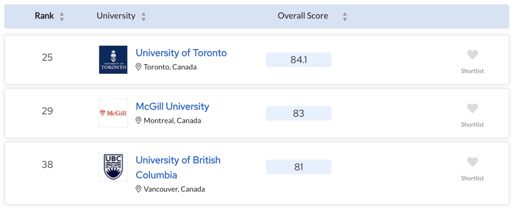
Task: Sort by University using arrows icon
Action: [143, 16]
